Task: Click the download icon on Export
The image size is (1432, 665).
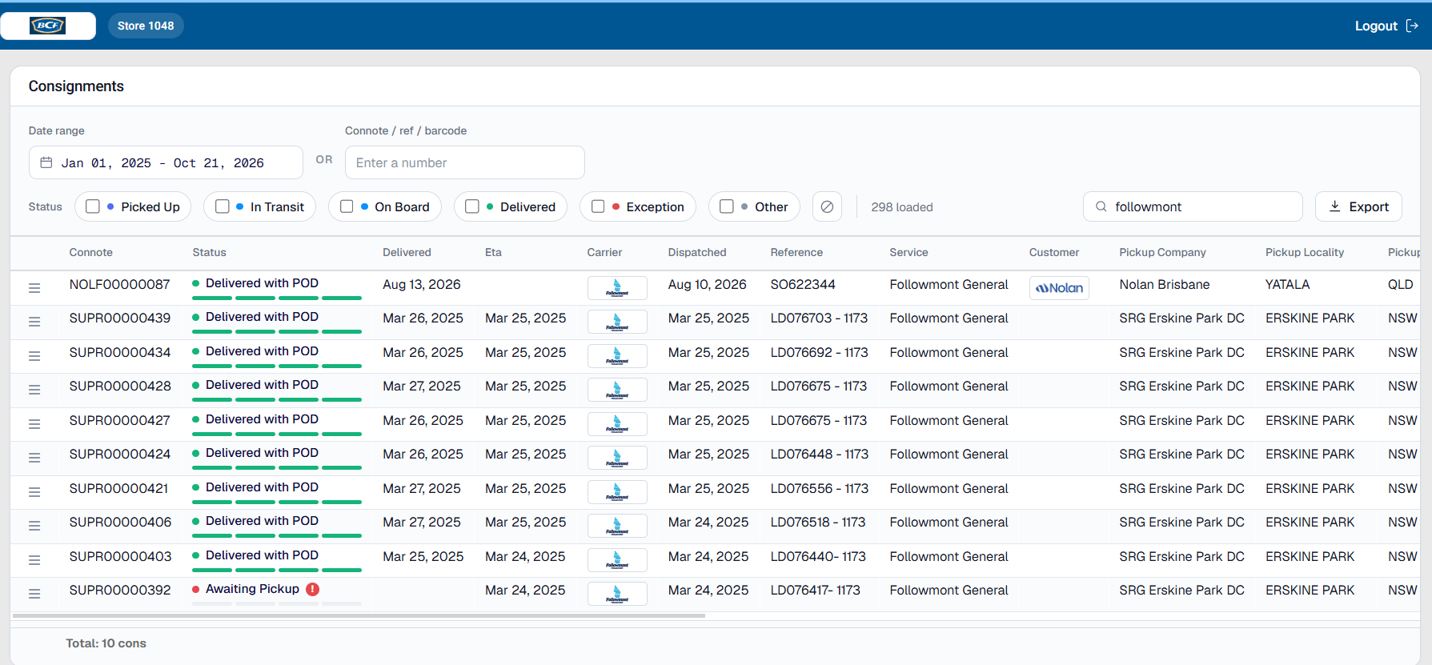Action: tap(1335, 206)
